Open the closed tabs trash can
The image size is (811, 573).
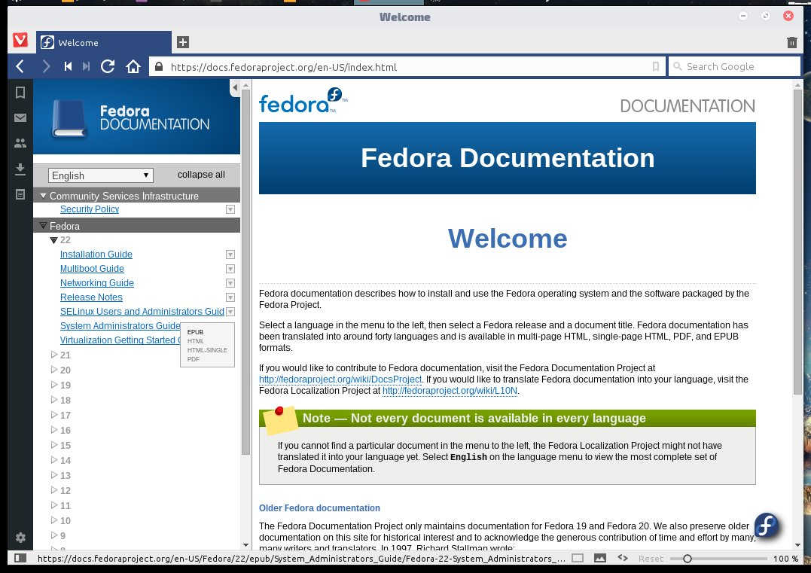click(792, 42)
